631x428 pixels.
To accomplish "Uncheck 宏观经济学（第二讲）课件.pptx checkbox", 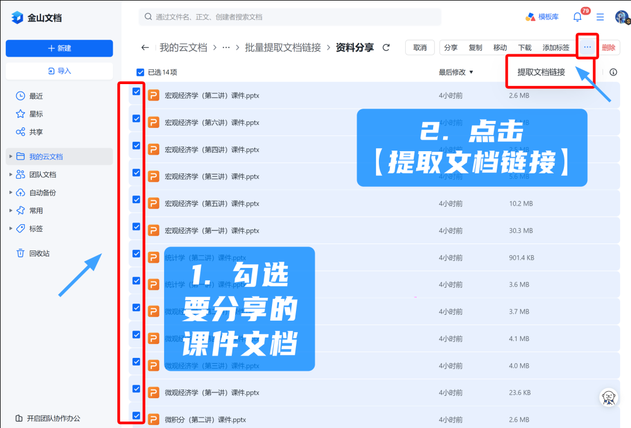I will 137,92.
